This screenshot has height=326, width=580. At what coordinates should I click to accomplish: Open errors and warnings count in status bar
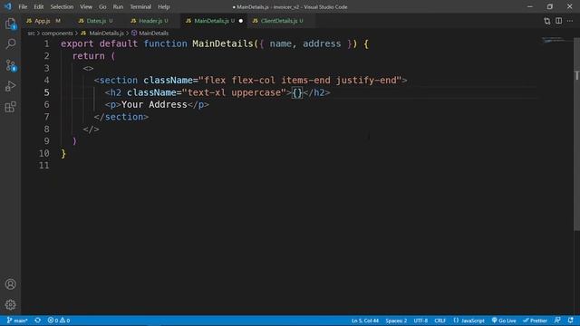tap(59, 321)
